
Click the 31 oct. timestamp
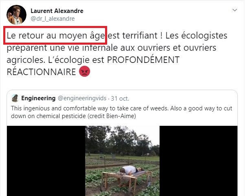pos(120,99)
